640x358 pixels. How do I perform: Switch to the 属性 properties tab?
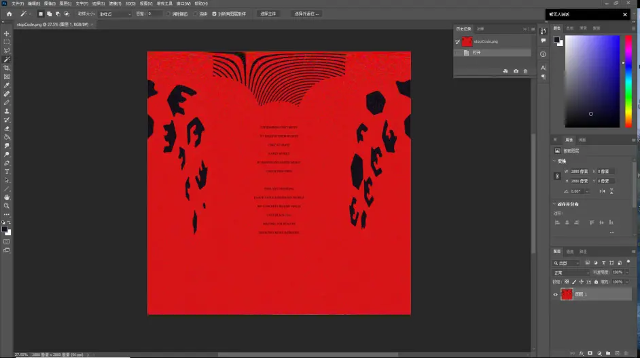point(570,140)
